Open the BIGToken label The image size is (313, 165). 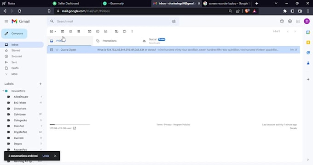point(20,103)
